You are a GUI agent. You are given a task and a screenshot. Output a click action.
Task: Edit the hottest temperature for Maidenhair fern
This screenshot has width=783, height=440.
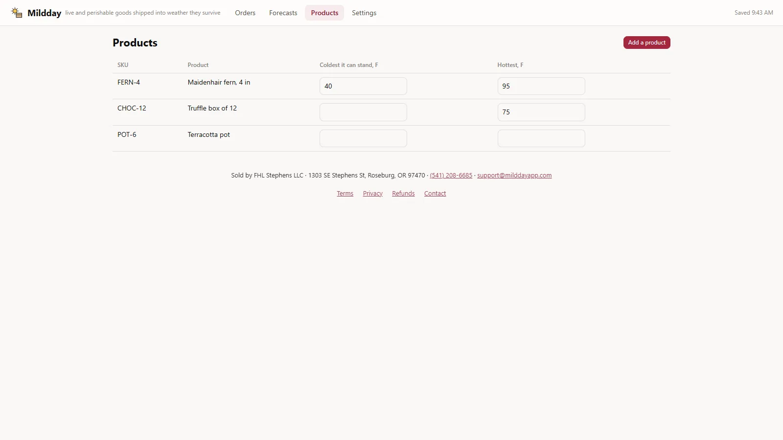coord(541,86)
